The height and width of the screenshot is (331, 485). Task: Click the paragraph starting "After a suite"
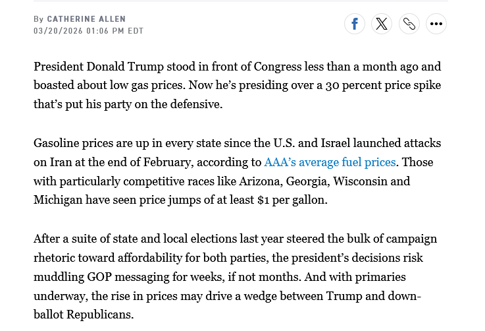pyautogui.click(x=237, y=276)
